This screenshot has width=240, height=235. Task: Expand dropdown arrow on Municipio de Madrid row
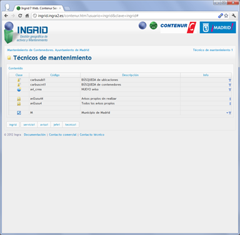227,113
